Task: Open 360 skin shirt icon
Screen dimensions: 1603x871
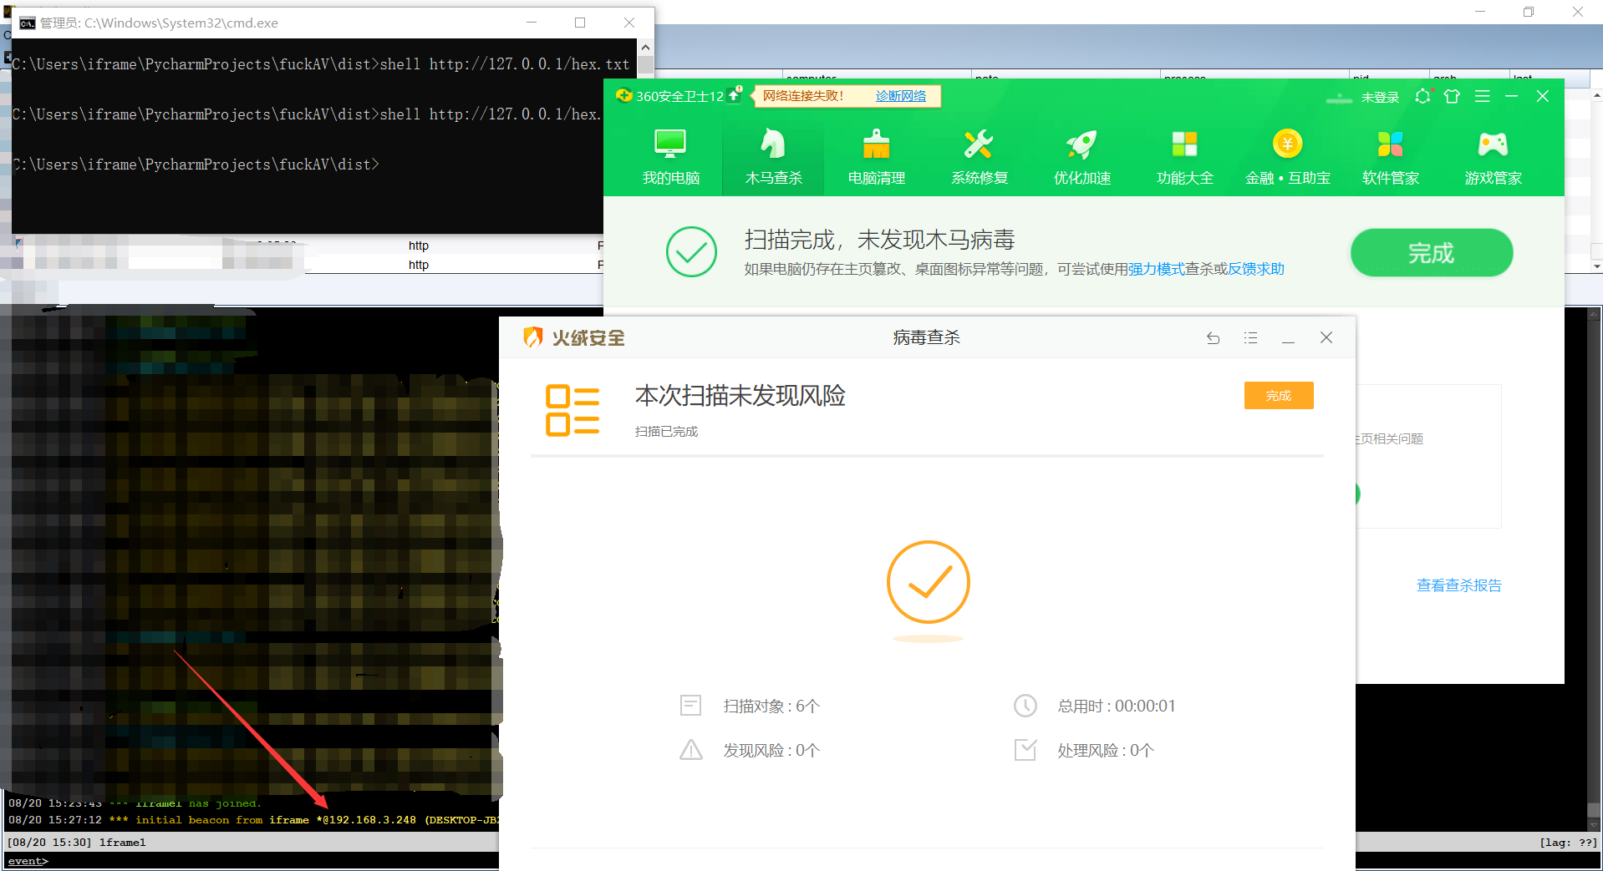Action: pyautogui.click(x=1452, y=96)
